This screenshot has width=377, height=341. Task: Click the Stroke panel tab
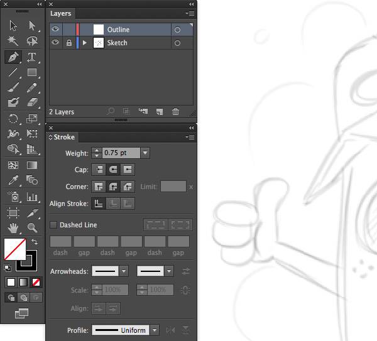(63, 137)
